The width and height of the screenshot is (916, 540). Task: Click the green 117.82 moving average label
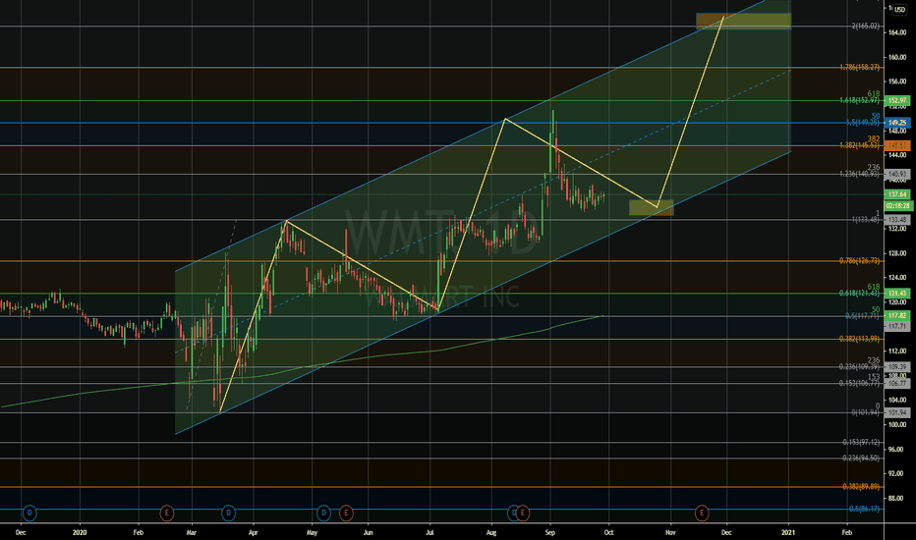pos(897,316)
